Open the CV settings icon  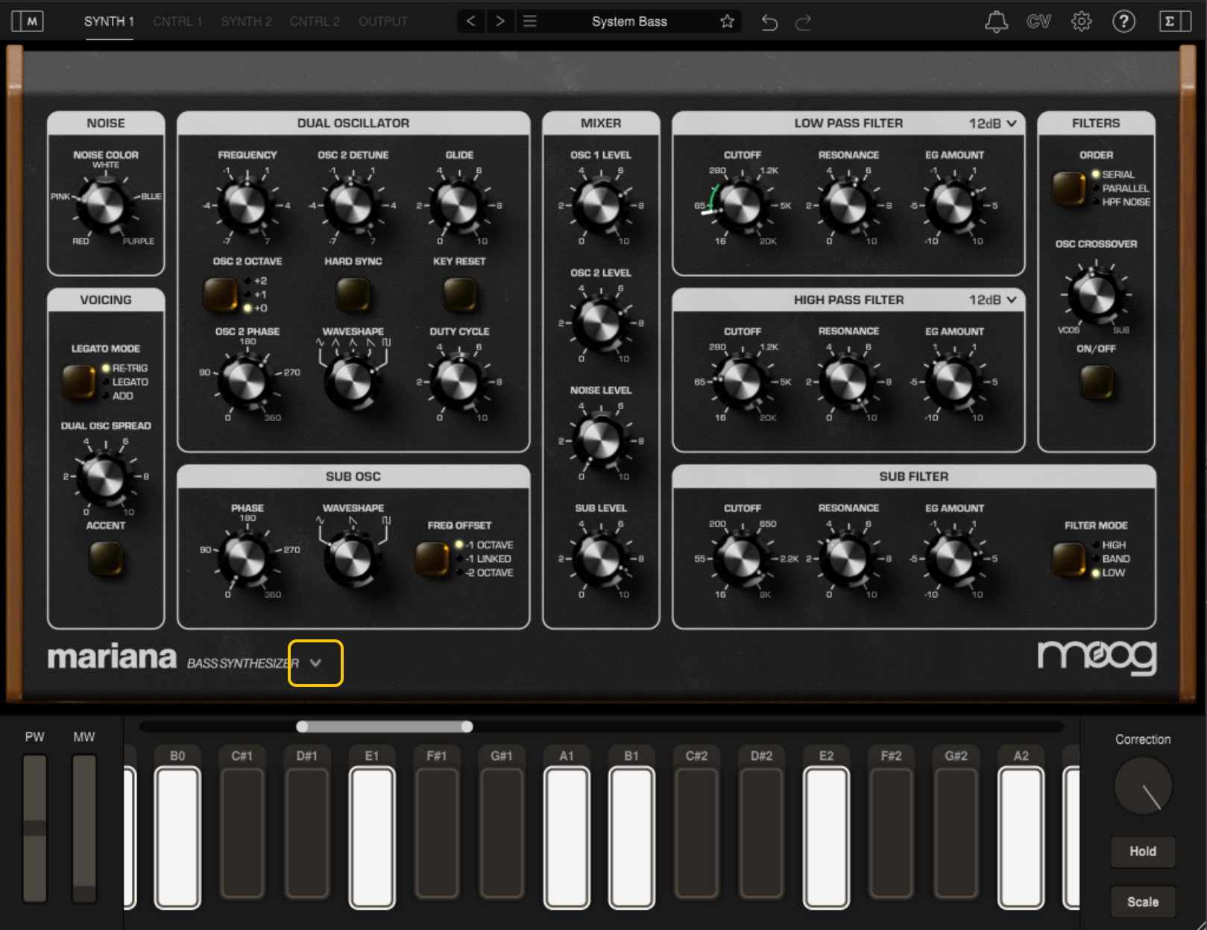(1039, 22)
